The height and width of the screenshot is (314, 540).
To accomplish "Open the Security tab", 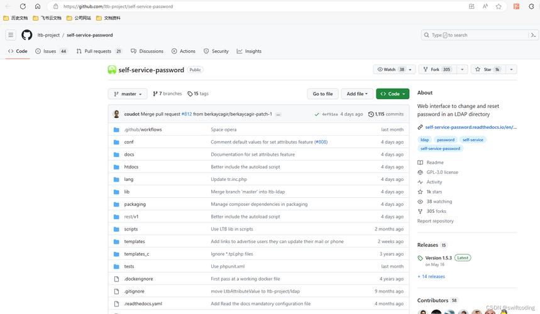I will pyautogui.click(x=216, y=51).
